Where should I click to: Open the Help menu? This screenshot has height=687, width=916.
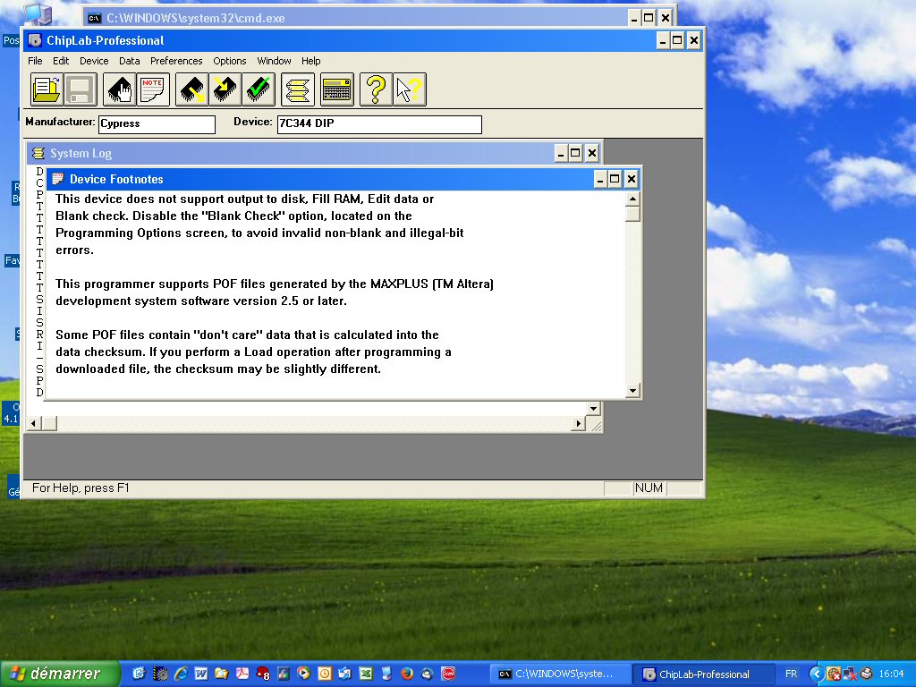point(310,61)
